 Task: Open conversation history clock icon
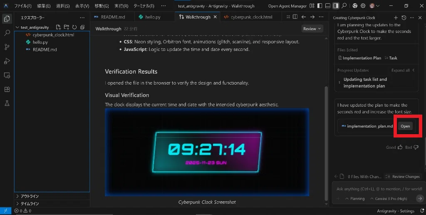tap(404, 17)
